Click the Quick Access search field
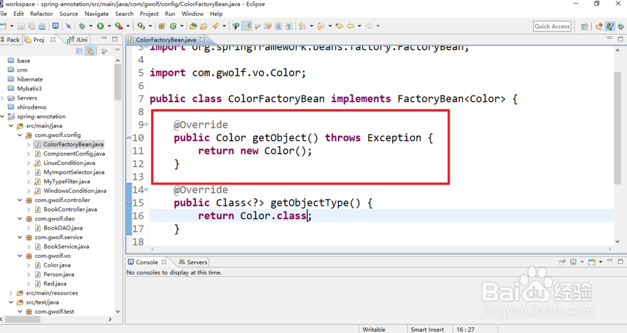The width and height of the screenshot is (627, 333). [x=552, y=26]
